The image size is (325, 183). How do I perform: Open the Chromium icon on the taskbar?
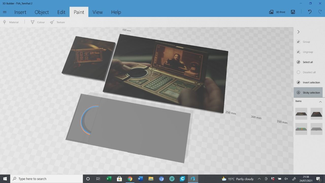click(x=161, y=179)
